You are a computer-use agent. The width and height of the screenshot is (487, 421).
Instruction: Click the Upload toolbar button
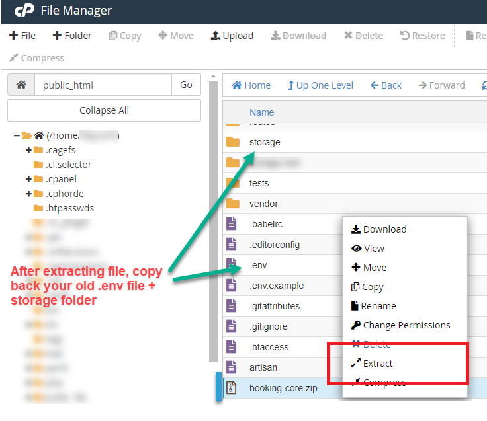232,36
